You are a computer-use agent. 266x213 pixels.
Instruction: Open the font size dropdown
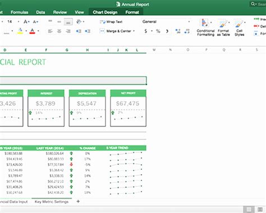point(19,22)
